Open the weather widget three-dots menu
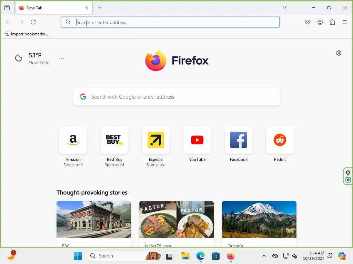The image size is (353, 264). click(62, 58)
